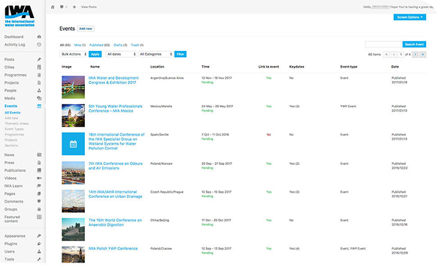
Task: Click the Groups icon in sidebar
Action: pyautogui.click(x=39, y=209)
